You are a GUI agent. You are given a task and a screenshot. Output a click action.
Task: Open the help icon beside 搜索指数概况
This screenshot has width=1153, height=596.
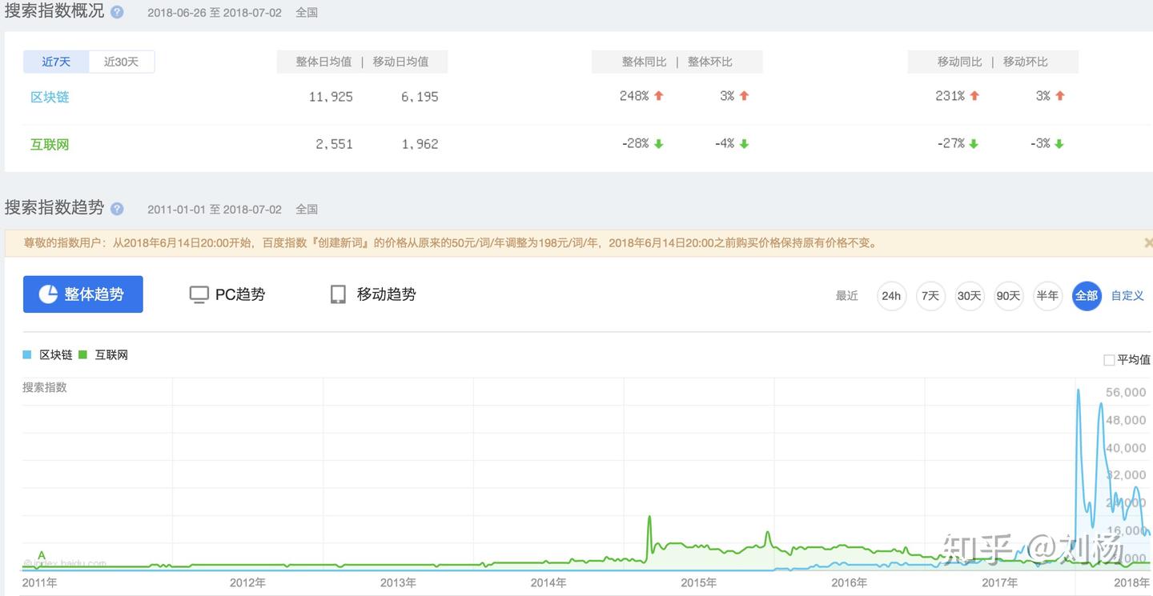(x=115, y=11)
